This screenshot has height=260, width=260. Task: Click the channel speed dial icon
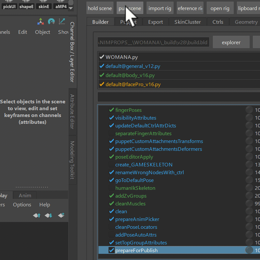[51, 21]
